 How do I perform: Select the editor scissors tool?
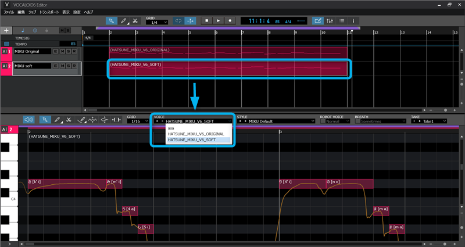click(x=69, y=120)
